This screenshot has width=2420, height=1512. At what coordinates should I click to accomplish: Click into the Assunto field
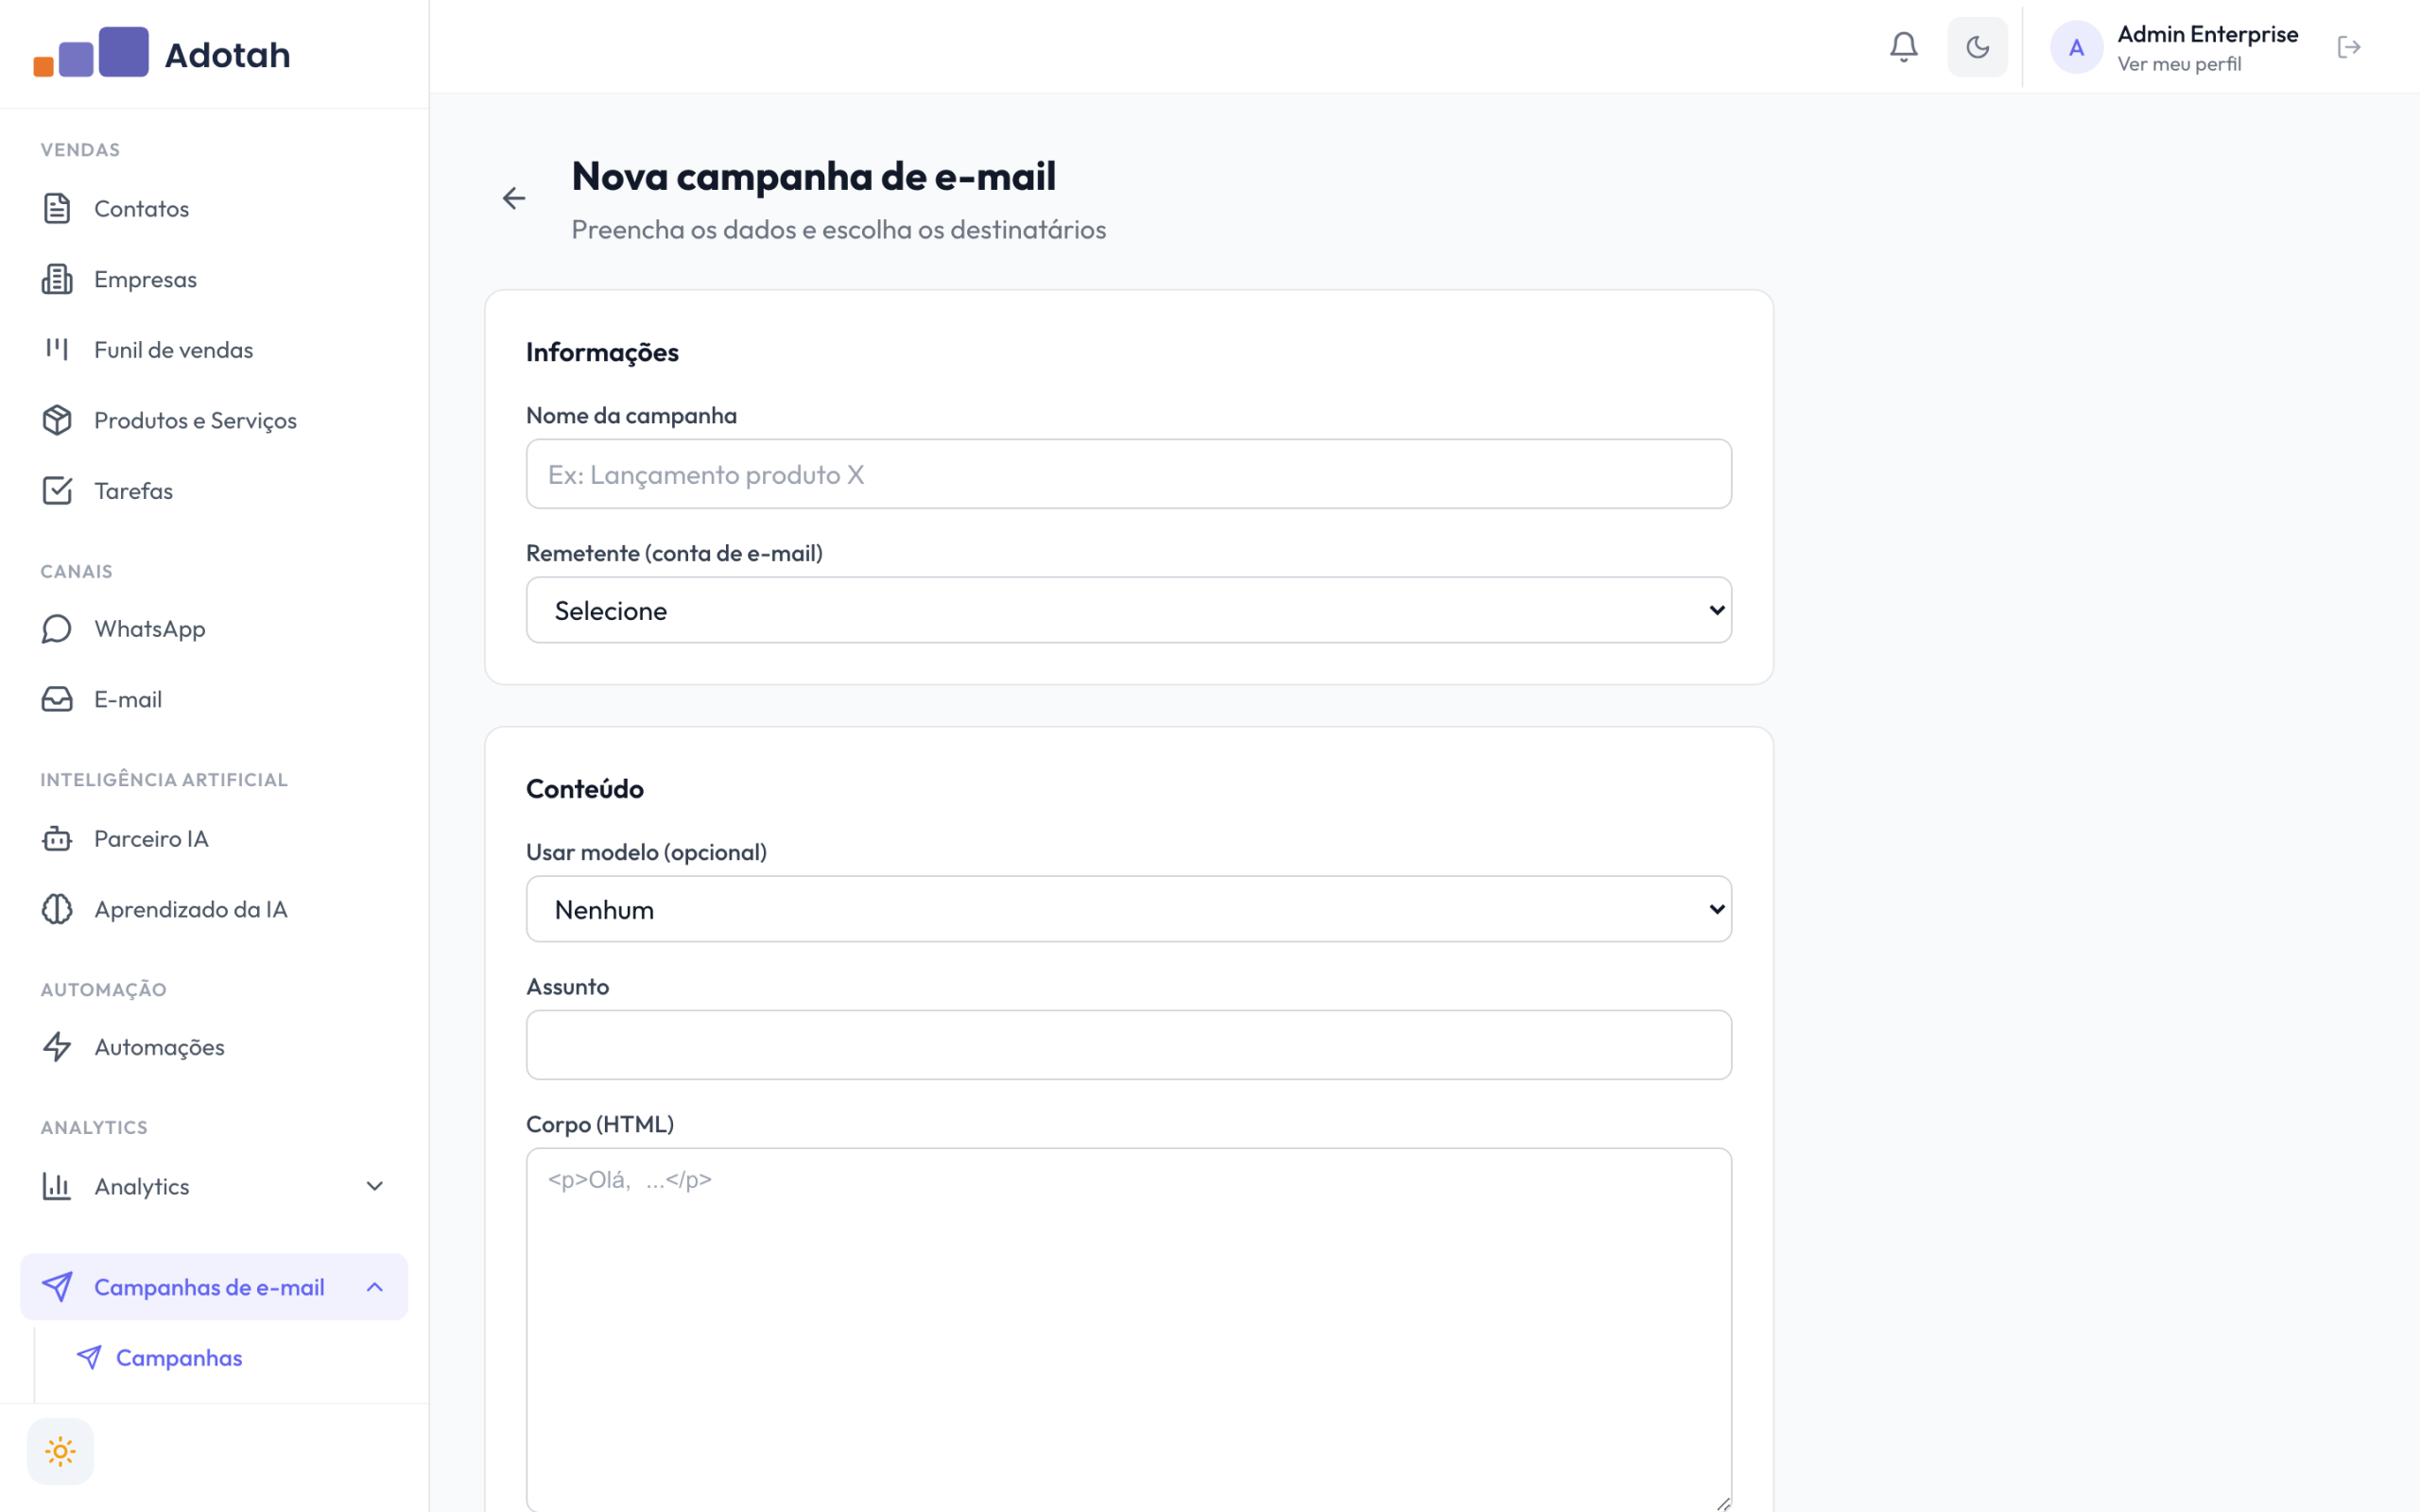1128,1045
